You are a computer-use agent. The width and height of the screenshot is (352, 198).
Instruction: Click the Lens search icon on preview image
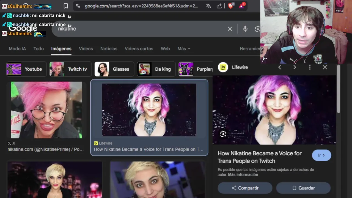click(223, 134)
